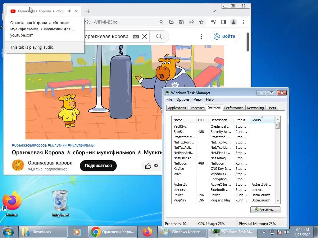Open a new Chrome tab
The width and height of the screenshot is (318, 238).
pyautogui.click(x=88, y=11)
